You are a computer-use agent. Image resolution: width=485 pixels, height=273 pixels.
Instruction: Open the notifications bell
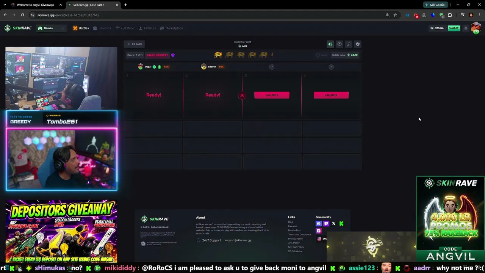(466, 28)
